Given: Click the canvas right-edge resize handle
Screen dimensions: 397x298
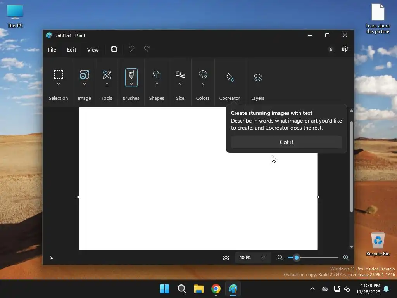Looking at the screenshot, I should (319, 197).
